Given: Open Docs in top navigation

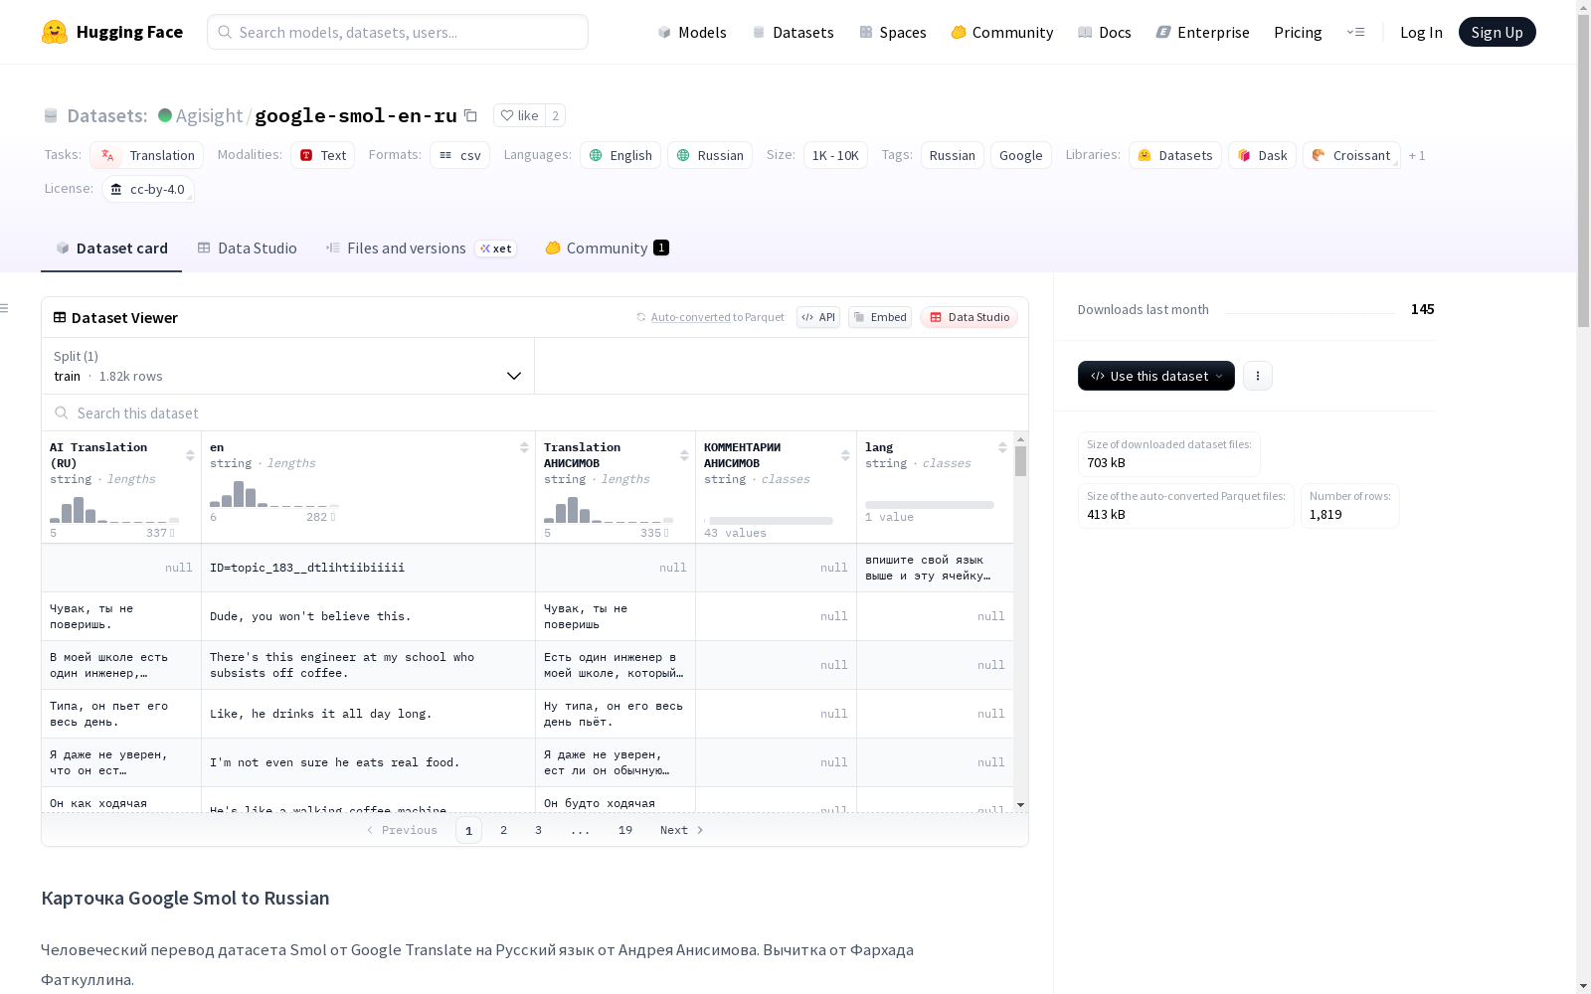Looking at the screenshot, I should point(1105,32).
